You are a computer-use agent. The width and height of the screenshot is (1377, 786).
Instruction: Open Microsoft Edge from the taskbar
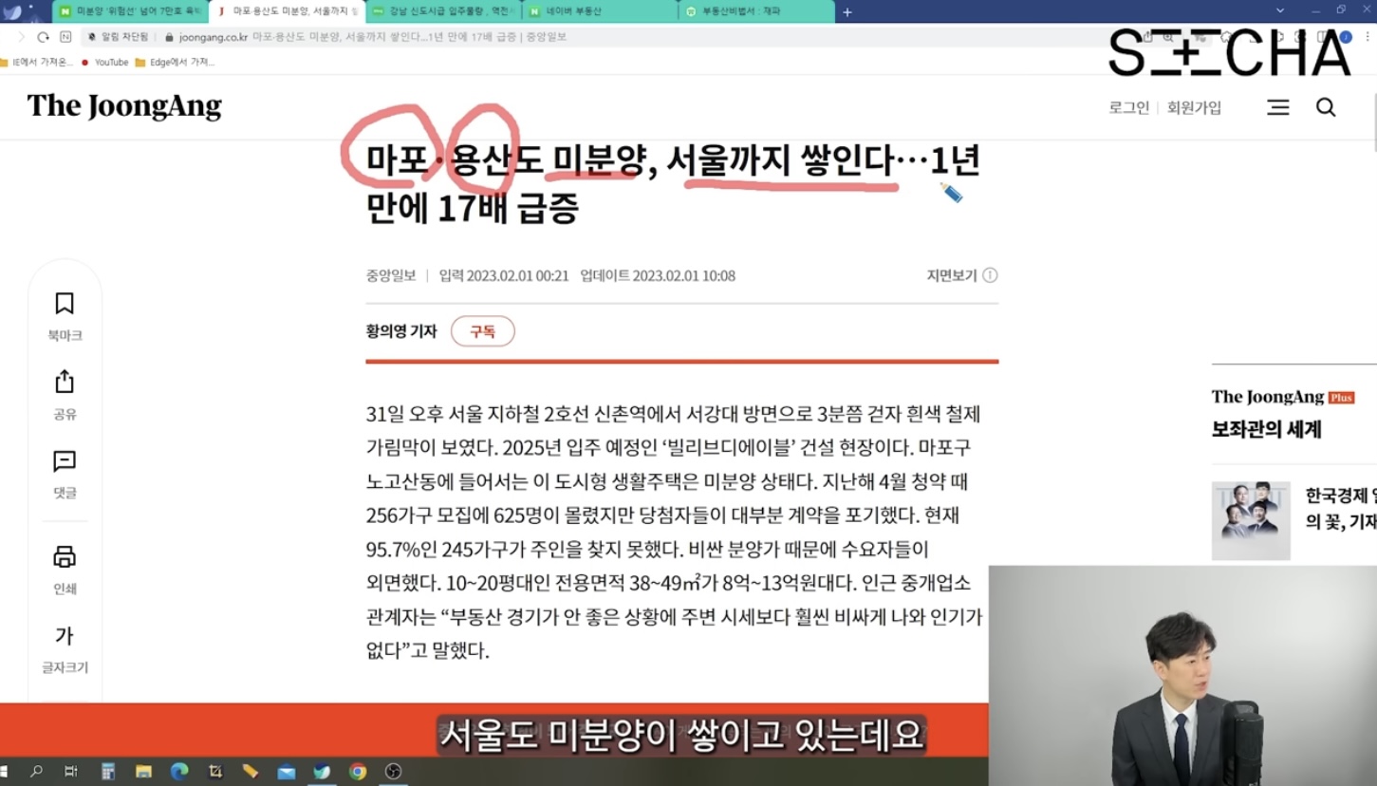pyautogui.click(x=179, y=772)
